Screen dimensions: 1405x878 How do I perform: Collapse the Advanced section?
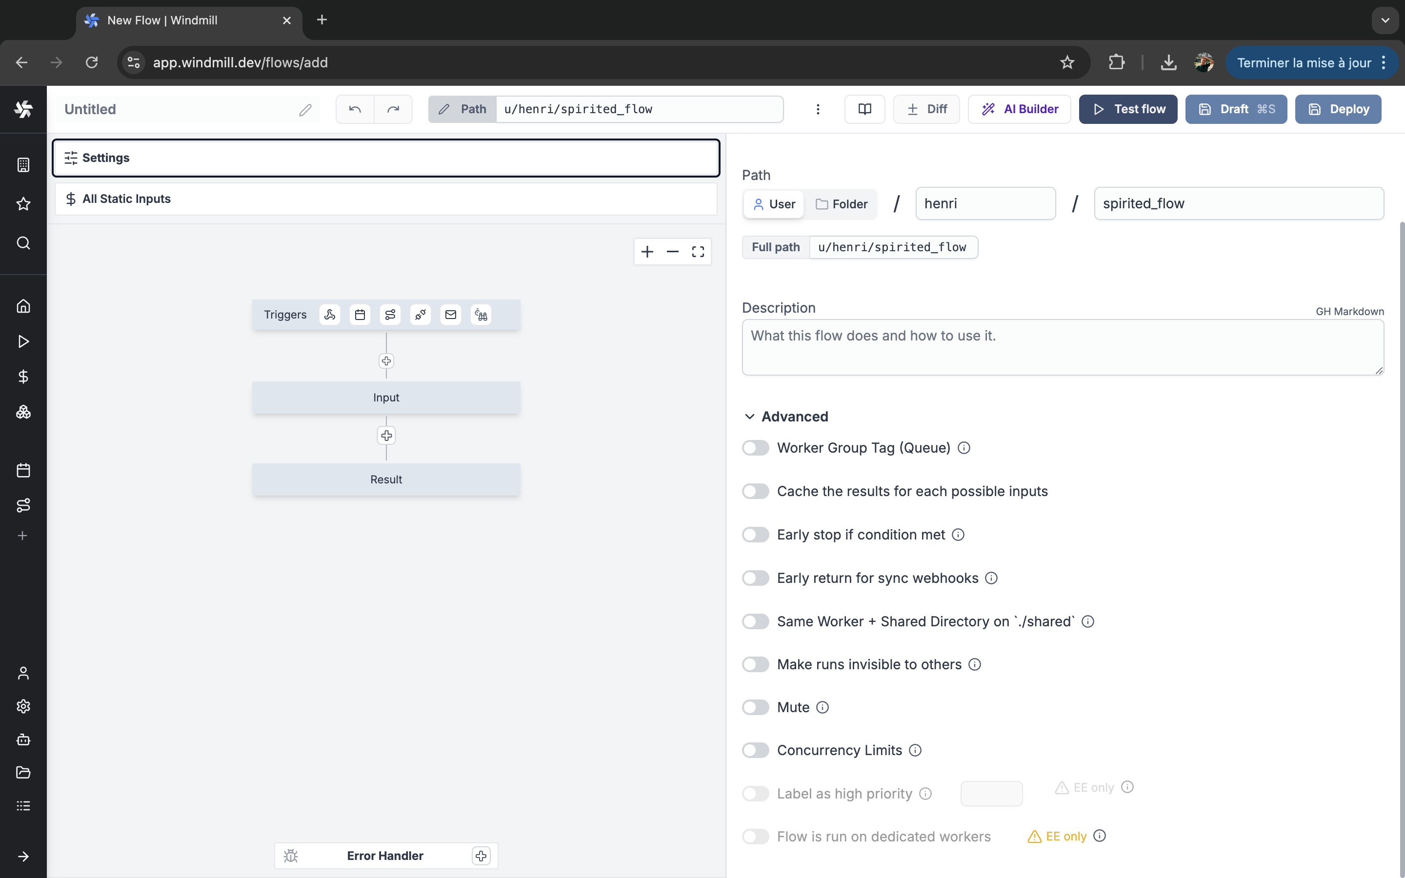[786, 417]
